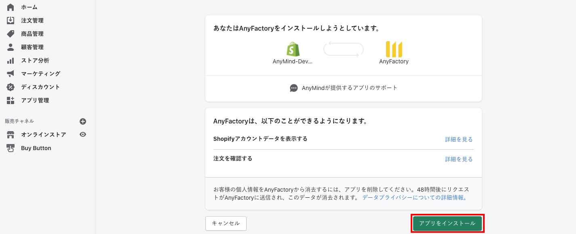This screenshot has width=576, height=234.
Task: Select the Products tag icon
Action: coord(11,34)
